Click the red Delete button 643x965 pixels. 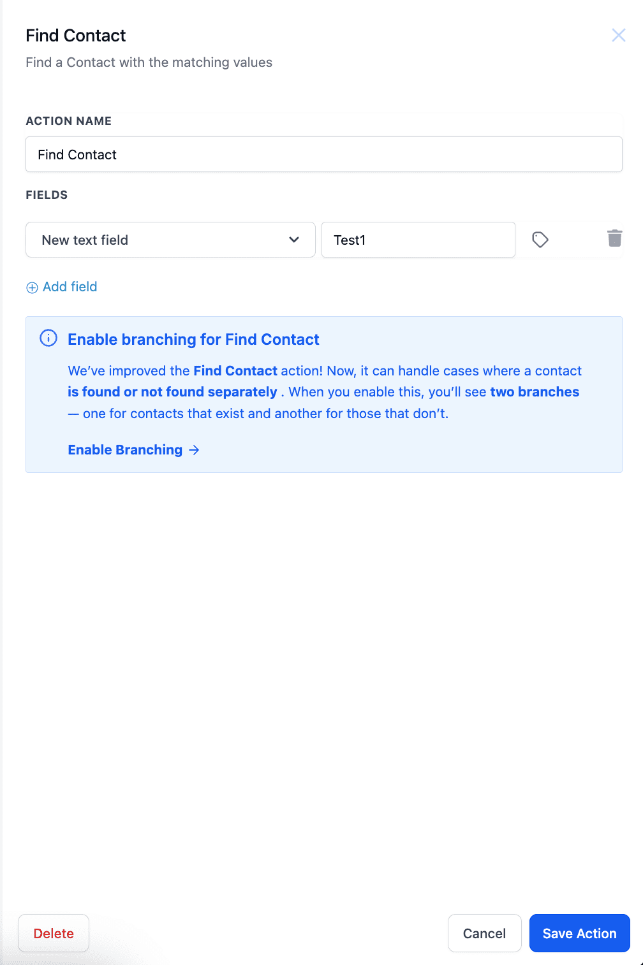[x=54, y=933]
